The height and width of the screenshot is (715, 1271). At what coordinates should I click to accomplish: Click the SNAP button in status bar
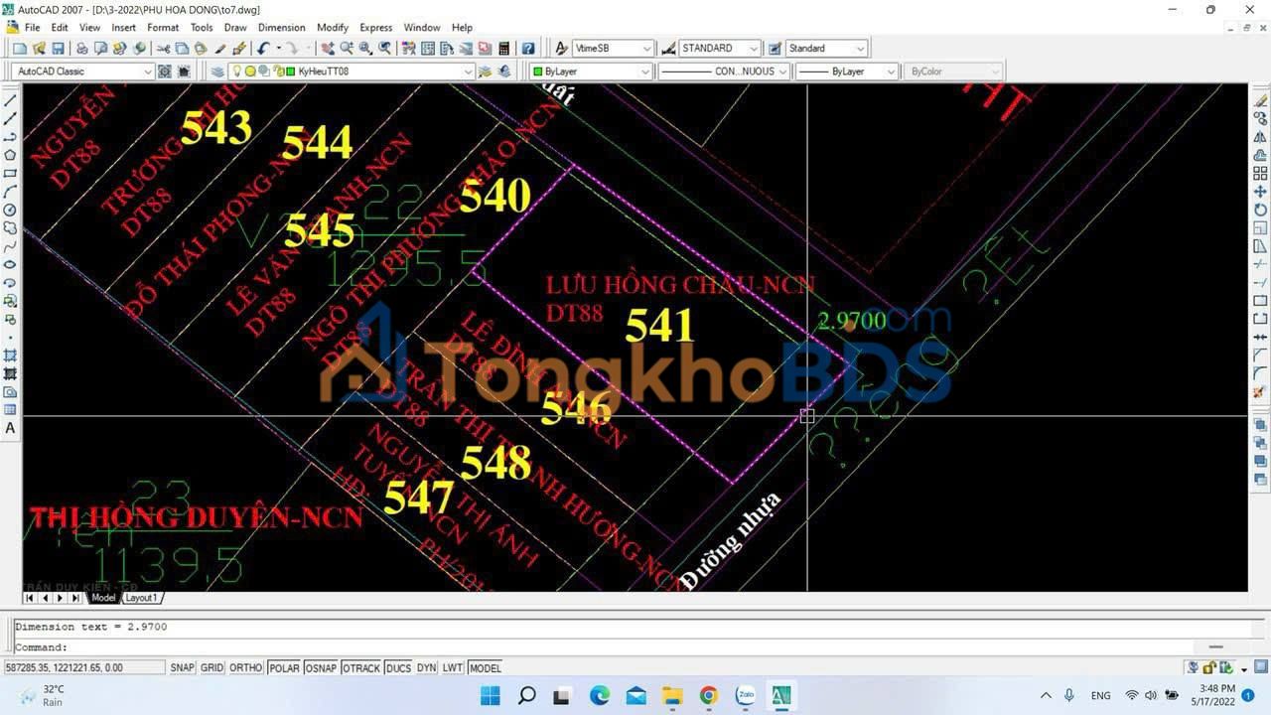click(x=182, y=668)
